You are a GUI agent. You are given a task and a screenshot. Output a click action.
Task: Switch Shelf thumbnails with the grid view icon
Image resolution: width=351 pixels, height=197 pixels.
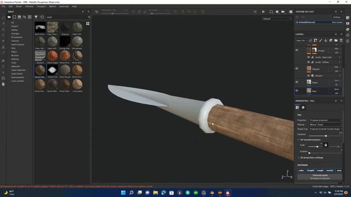[x=88, y=24]
